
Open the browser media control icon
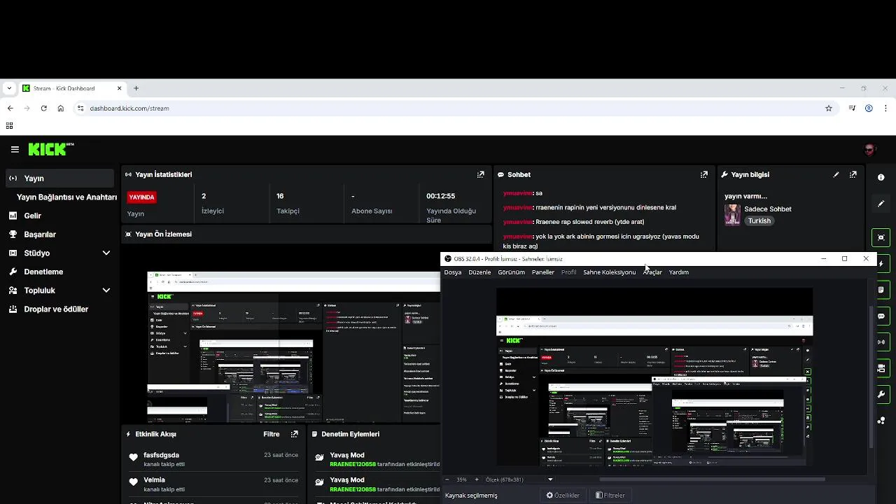point(852,108)
